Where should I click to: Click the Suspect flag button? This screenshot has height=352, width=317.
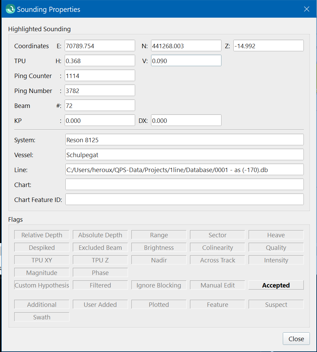(276, 304)
